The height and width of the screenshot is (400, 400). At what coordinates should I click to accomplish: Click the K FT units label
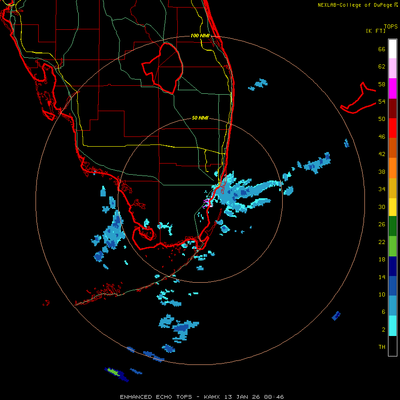[x=376, y=31]
